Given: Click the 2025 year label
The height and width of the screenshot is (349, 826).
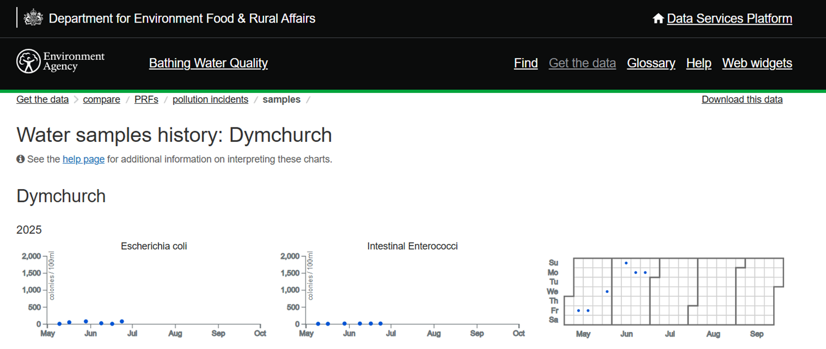Looking at the screenshot, I should (29, 230).
